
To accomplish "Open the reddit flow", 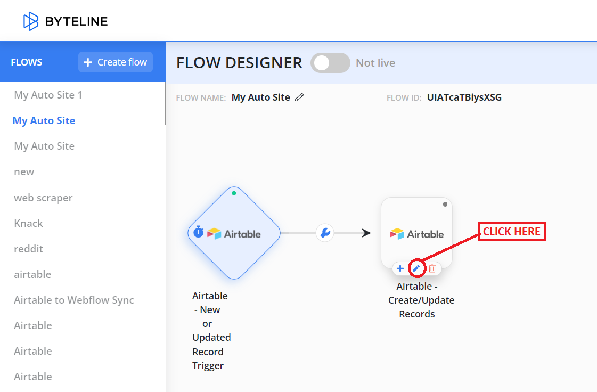I will (x=28, y=249).
